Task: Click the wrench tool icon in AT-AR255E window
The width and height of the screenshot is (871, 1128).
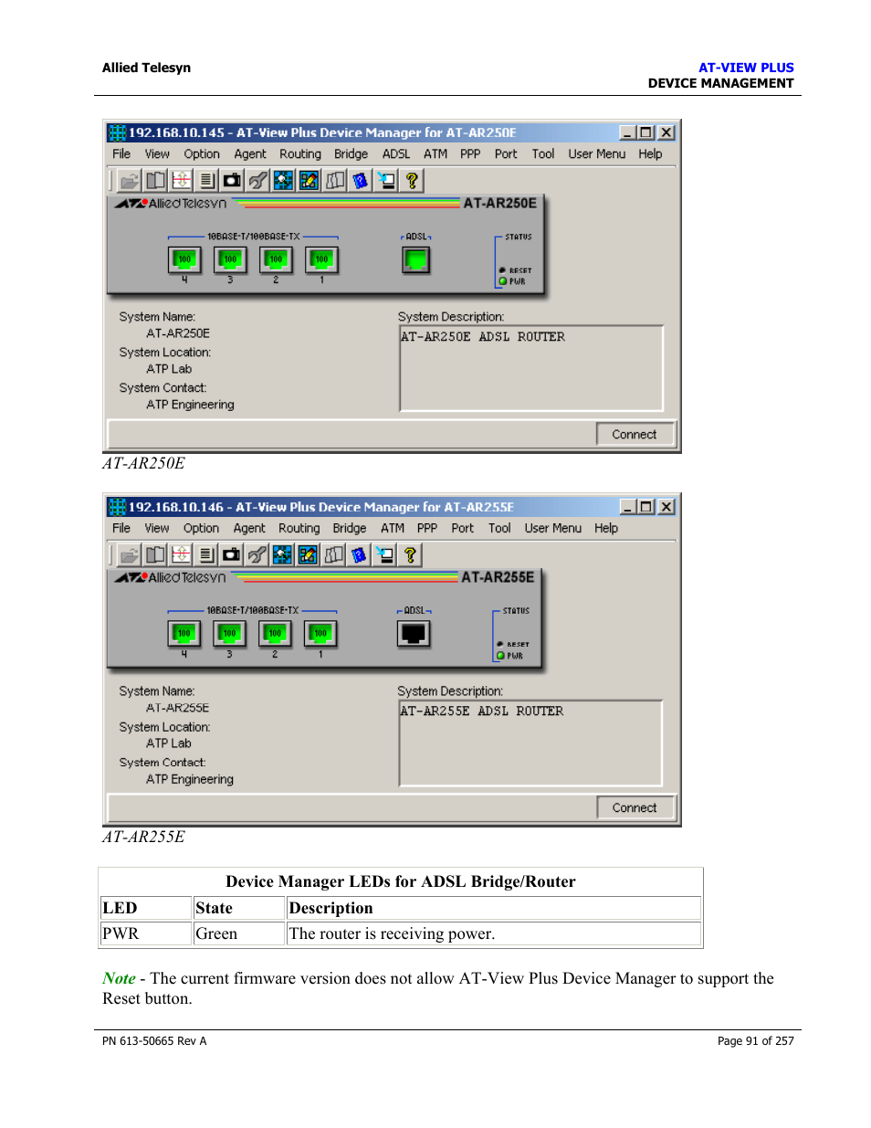Action: click(x=257, y=554)
